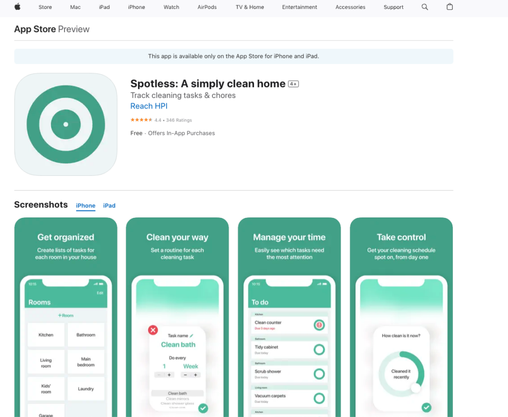The height and width of the screenshot is (417, 508).
Task: Click the Main bedroom tile
Action: click(x=86, y=362)
